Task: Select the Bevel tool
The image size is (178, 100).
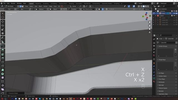Action: click(3, 58)
